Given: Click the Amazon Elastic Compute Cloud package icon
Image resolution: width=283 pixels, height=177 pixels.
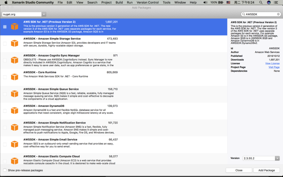Looking at the screenshot, I should coord(15,161).
